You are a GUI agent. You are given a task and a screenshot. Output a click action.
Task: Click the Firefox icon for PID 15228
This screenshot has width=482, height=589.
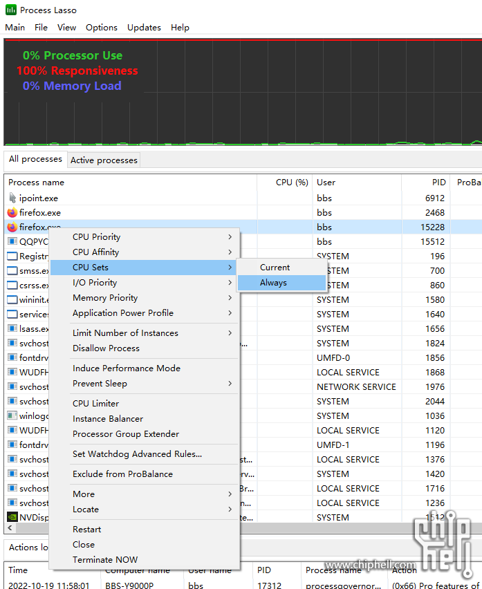tap(12, 227)
